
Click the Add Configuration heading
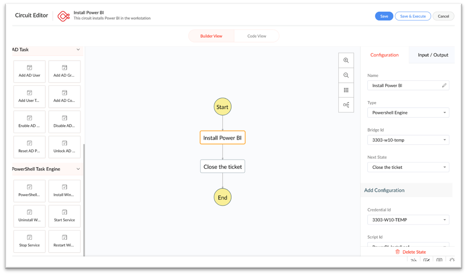(384, 190)
